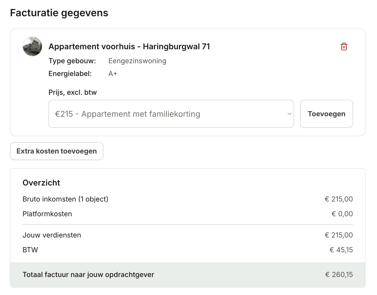Click the Toevoegen button

(326, 114)
